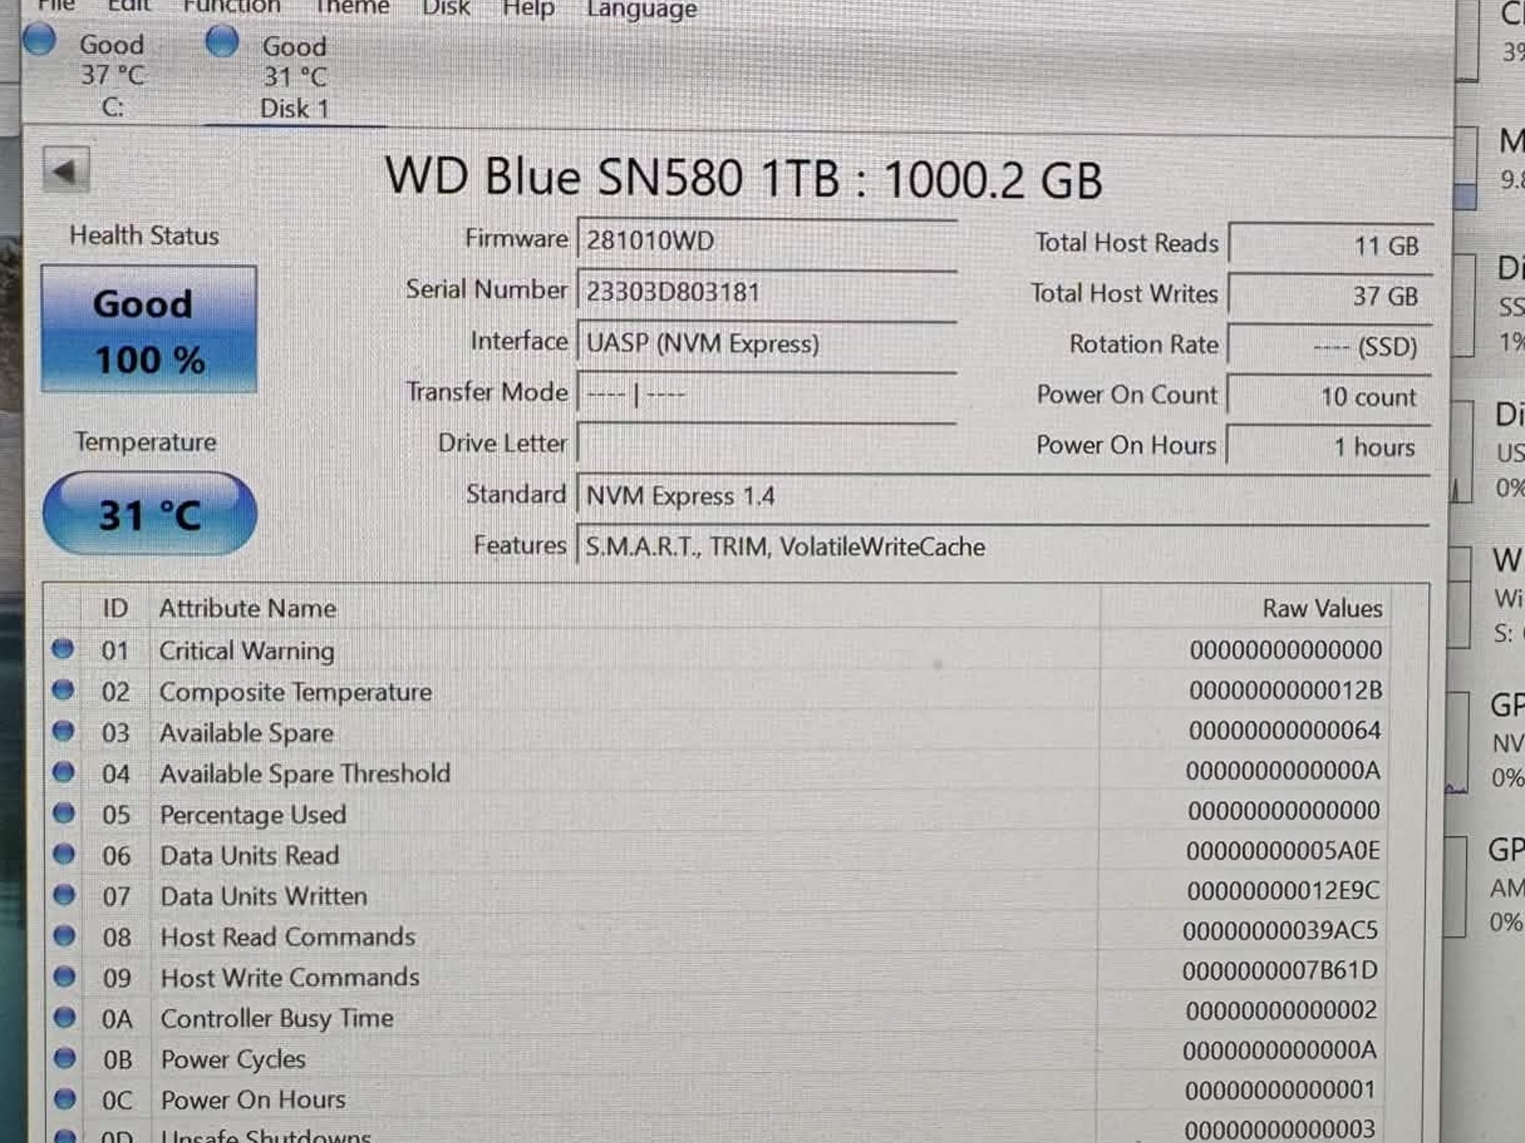This screenshot has height=1143, width=1525.
Task: Click raw value 0000000000012B
Action: (x=1286, y=691)
